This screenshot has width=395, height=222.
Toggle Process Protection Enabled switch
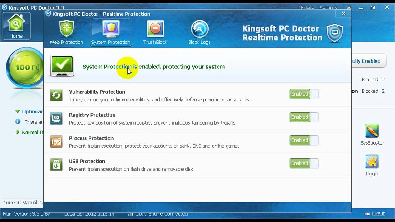(304, 140)
